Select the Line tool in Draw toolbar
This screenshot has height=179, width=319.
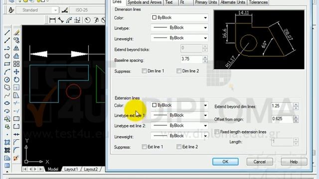(x=7, y=32)
